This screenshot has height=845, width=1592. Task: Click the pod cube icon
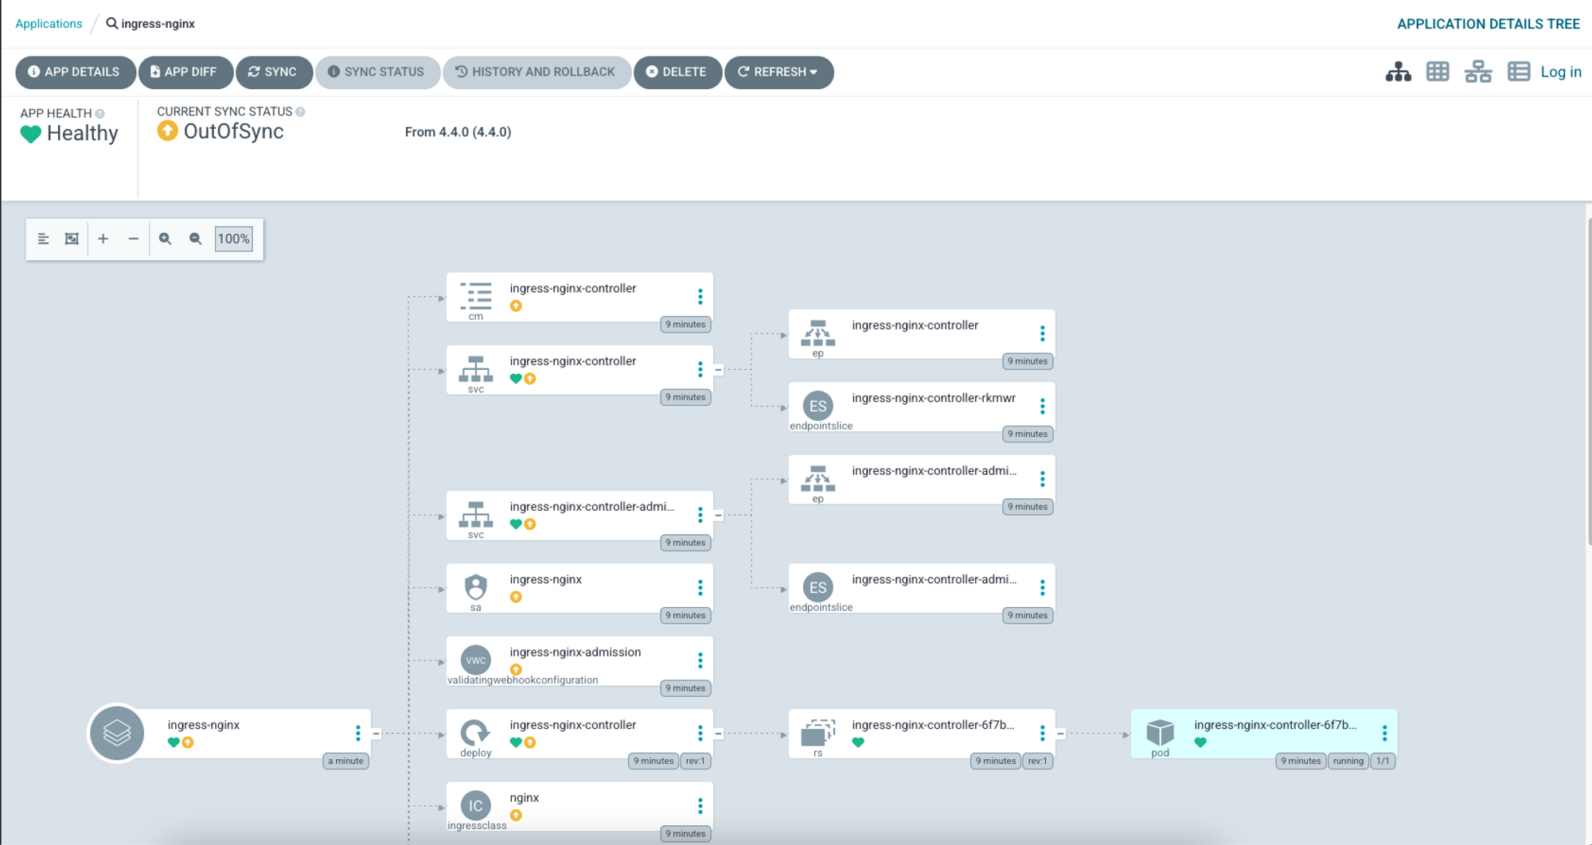[1161, 733]
